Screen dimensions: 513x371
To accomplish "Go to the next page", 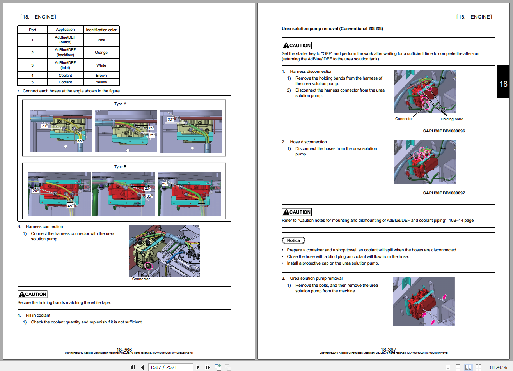I will [198, 367].
